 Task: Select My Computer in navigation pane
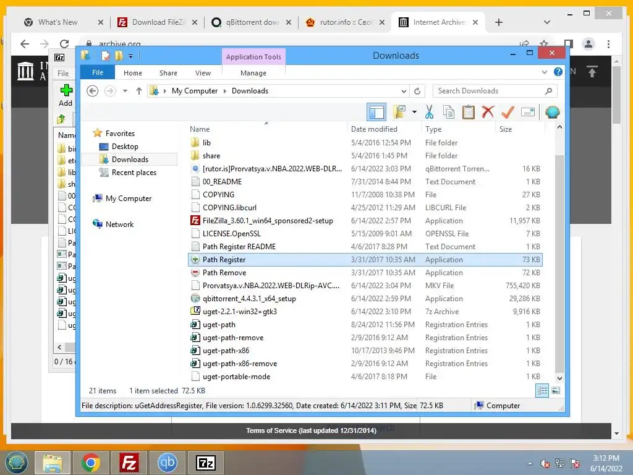pyautogui.click(x=129, y=199)
